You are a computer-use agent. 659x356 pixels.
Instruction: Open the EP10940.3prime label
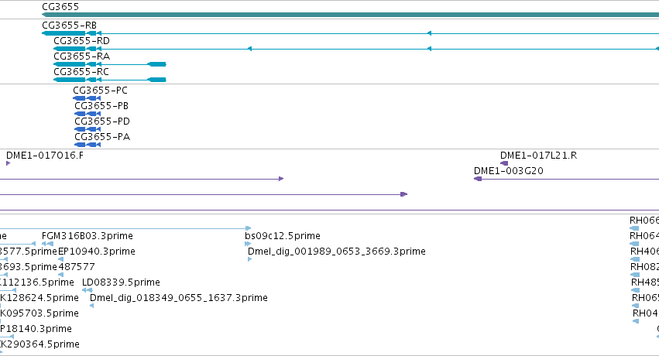click(97, 252)
